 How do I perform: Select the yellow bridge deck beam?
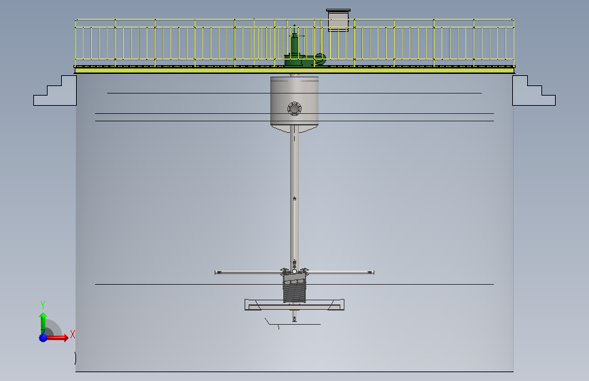(295, 70)
